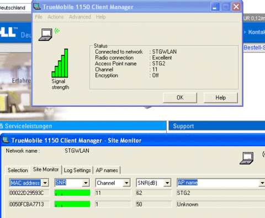265x218 pixels.
Task: Expand the MAC address column dropdown
Action: (x=45, y=183)
